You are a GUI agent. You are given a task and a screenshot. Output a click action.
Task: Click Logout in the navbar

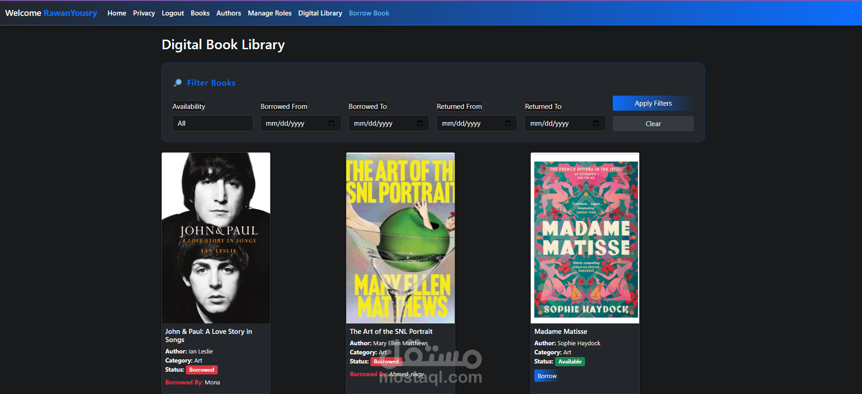click(x=173, y=13)
